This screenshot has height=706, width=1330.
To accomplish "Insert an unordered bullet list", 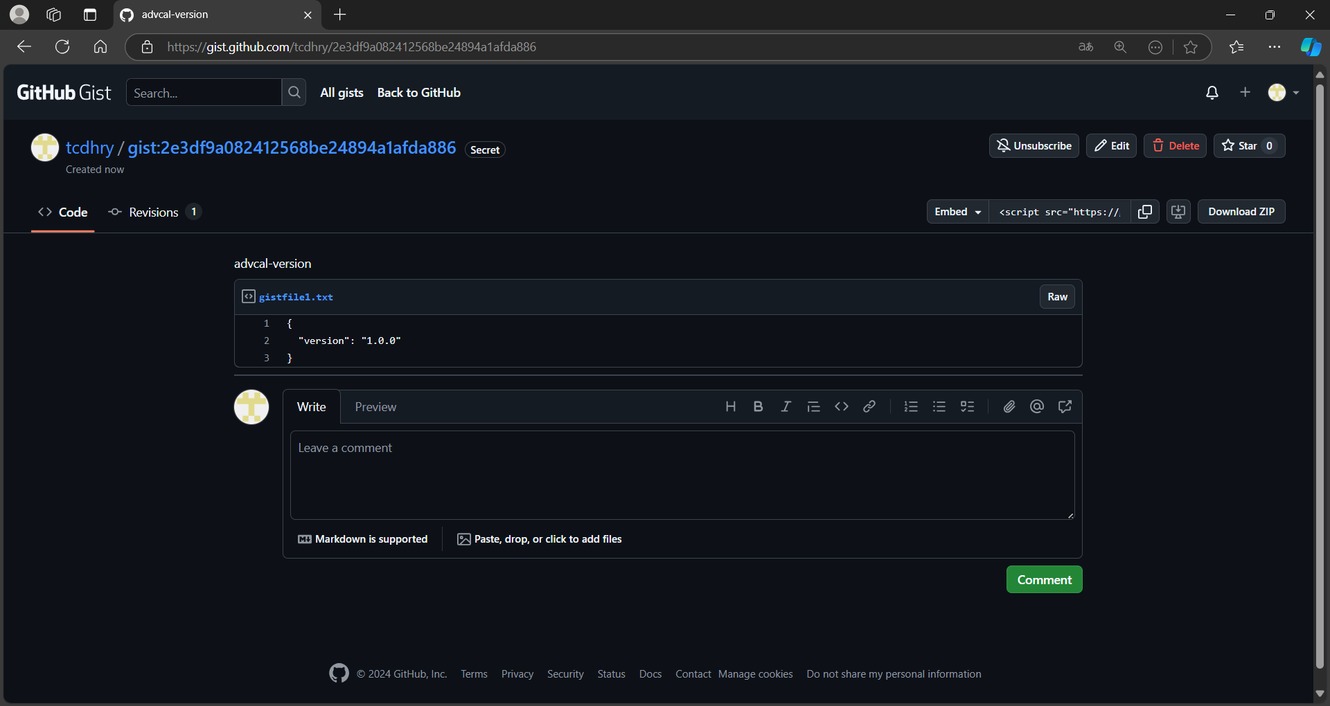I will (x=939, y=407).
